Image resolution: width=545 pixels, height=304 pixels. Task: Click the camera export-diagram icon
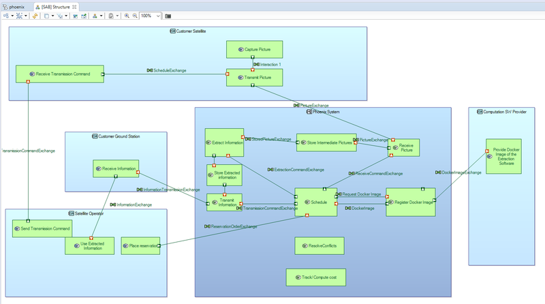[168, 16]
